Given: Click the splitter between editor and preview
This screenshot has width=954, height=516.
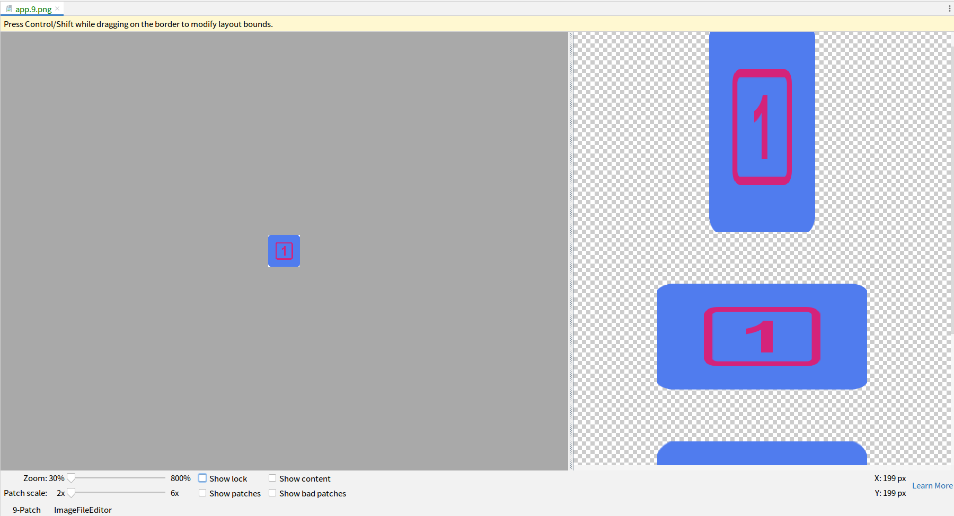Looking at the screenshot, I should [x=571, y=251].
